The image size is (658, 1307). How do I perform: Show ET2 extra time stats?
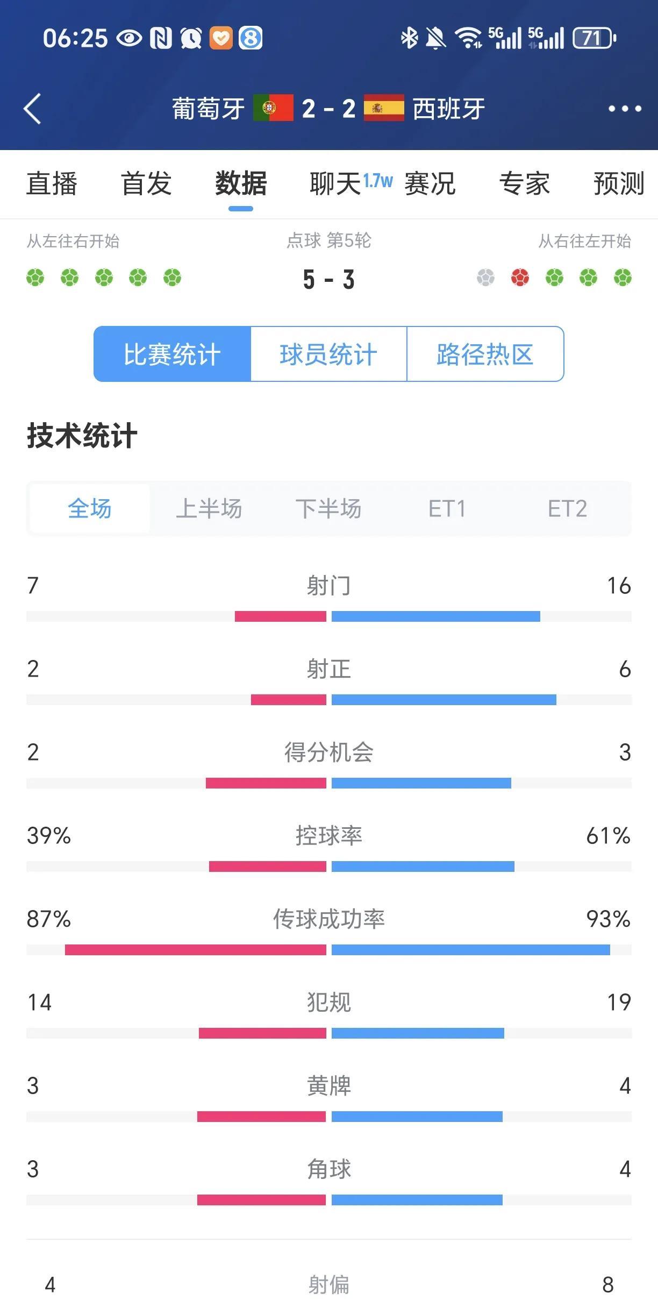(567, 508)
